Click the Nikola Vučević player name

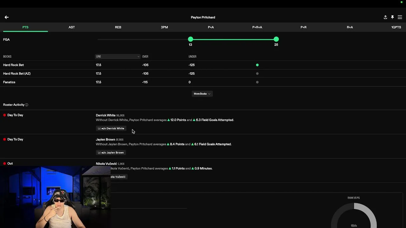[106, 164]
